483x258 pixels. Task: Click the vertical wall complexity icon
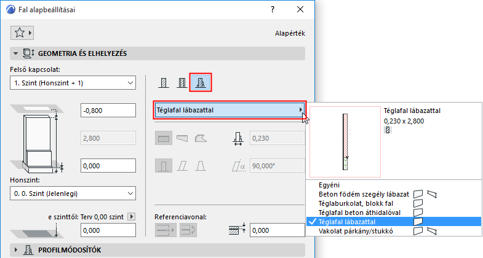click(164, 165)
